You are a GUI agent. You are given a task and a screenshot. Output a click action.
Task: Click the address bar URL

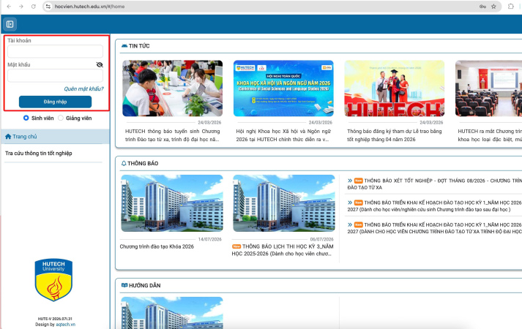[x=90, y=7]
